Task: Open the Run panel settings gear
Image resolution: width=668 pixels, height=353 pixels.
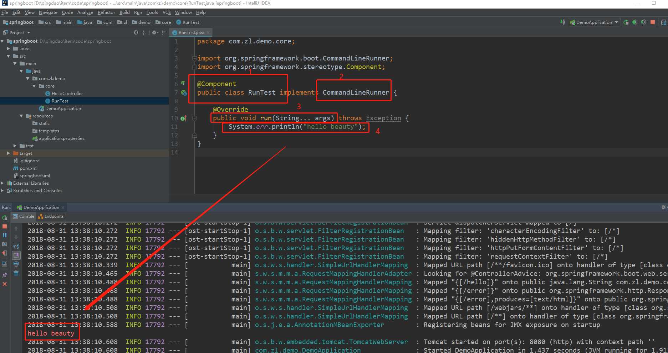Action: pyautogui.click(x=664, y=207)
